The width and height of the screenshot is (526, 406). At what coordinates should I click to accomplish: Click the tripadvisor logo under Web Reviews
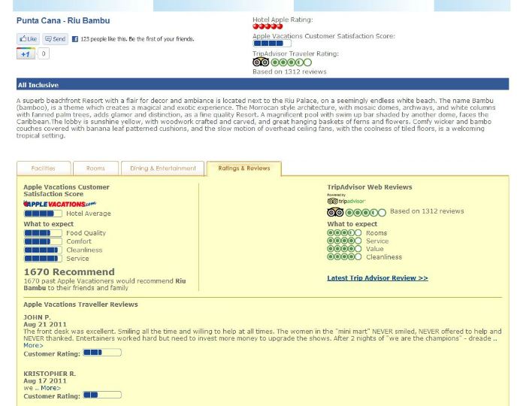pos(346,201)
